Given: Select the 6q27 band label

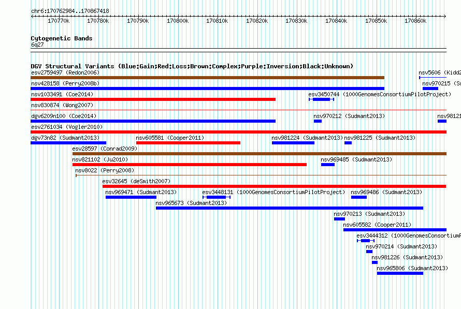Looking at the screenshot, I should 37,45.
